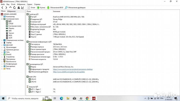Select the CPUID item in the tree

(10, 23)
